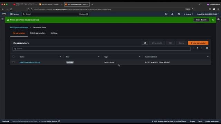Select the AWS Systems Manager browser tab
221x124 pixels.
coord(77,4)
